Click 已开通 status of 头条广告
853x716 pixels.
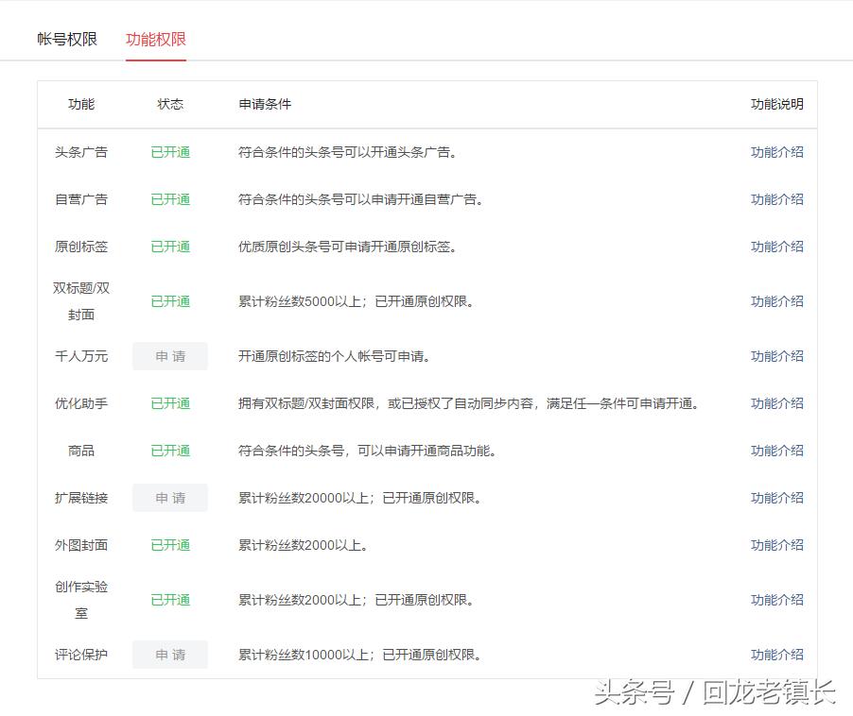(x=170, y=152)
